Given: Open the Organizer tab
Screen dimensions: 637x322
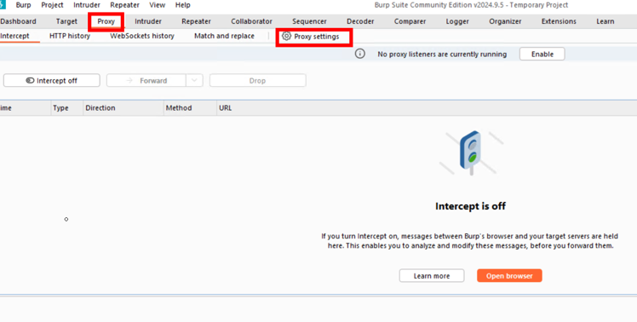Looking at the screenshot, I should (505, 21).
